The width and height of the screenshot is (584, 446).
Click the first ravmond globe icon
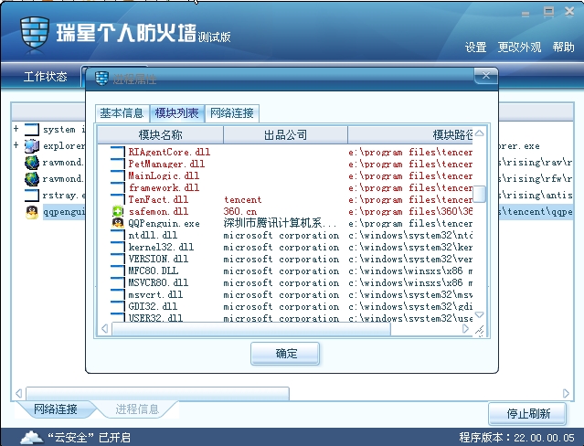pos(32,163)
